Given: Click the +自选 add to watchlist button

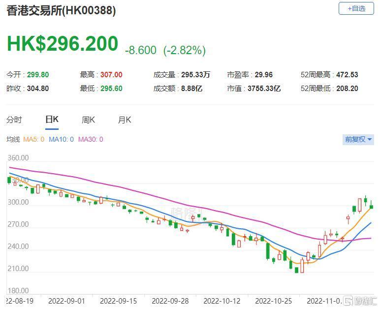Looking at the screenshot, I should tap(356, 8).
